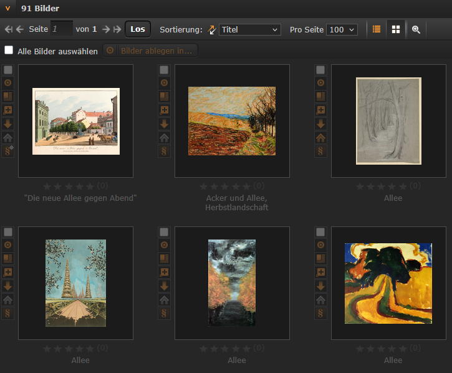This screenshot has width=452, height=373.
Task: Show copyright § info for 'Die neue Allee gegen Abend'
Action: click(x=7, y=151)
